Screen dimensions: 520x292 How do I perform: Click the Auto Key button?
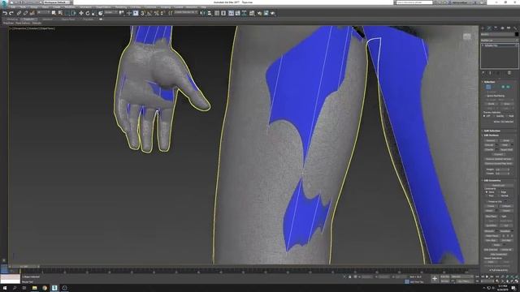pyautogui.click(x=444, y=277)
